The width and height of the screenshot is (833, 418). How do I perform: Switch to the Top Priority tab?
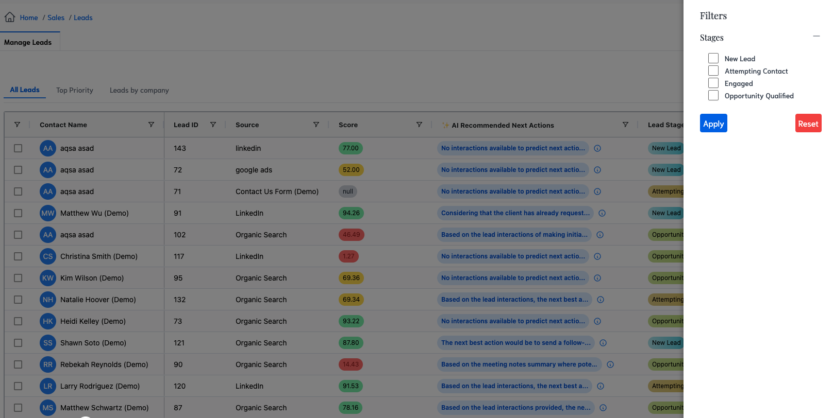(75, 90)
